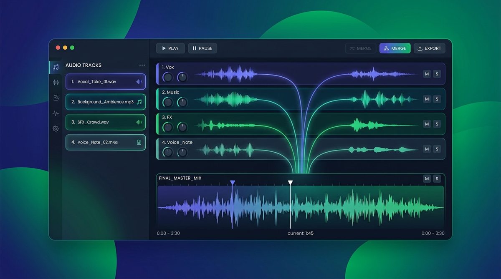This screenshot has width=501, height=279.
Task: Click the "3. FX" track label
Action: point(167,117)
